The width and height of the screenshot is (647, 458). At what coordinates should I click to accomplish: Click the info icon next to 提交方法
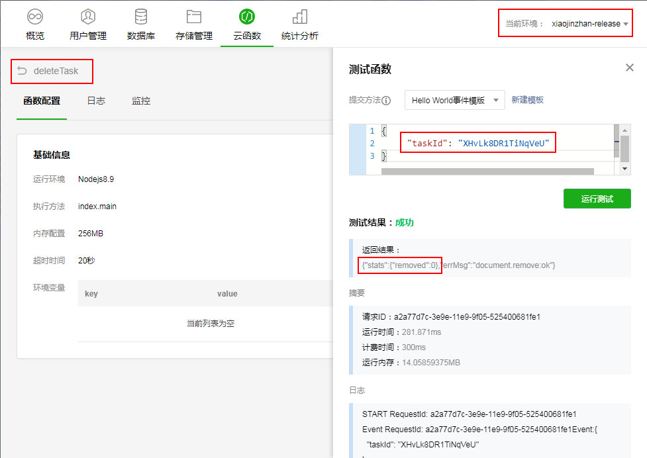[x=386, y=101]
